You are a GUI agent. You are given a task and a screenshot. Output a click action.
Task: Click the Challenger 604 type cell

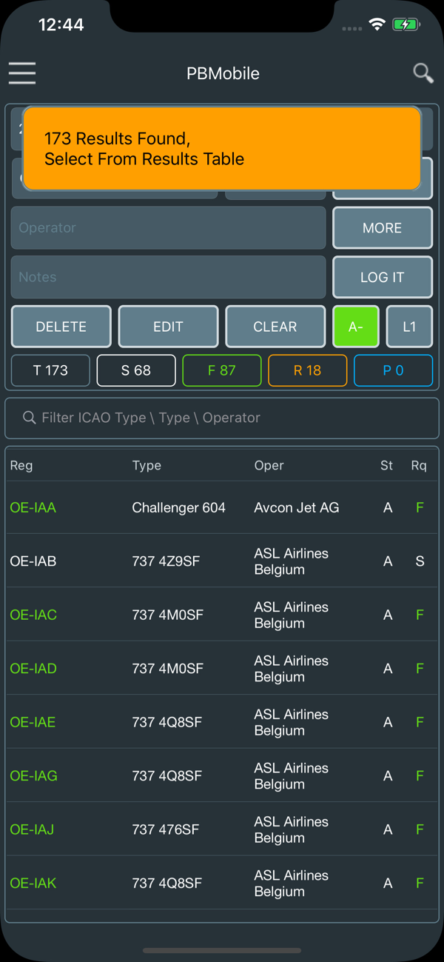coord(179,507)
